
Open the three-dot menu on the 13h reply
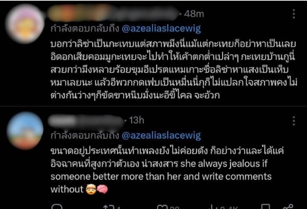[294, 121]
